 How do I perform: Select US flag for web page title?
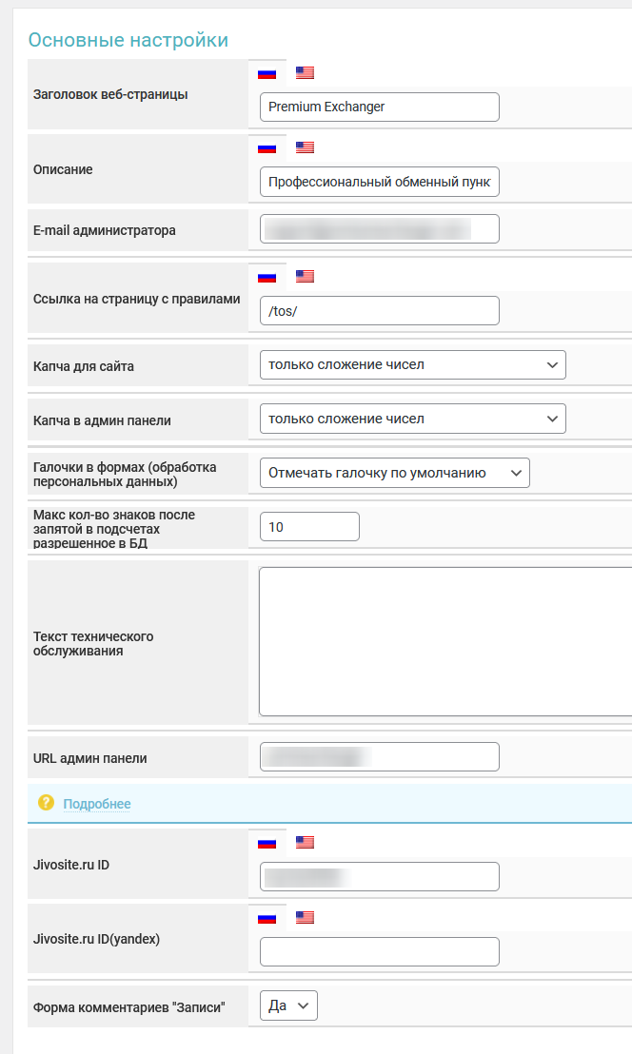pyautogui.click(x=305, y=72)
